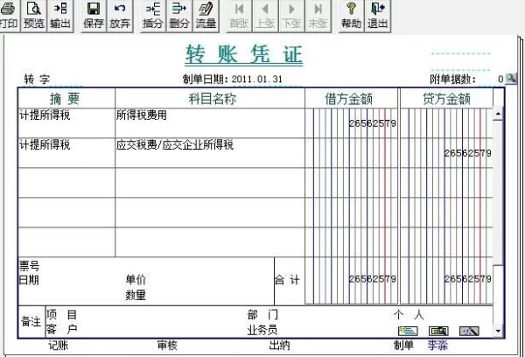The height and width of the screenshot is (357, 525).
Task: Exit the voucher window via 退出
Action: [x=378, y=15]
